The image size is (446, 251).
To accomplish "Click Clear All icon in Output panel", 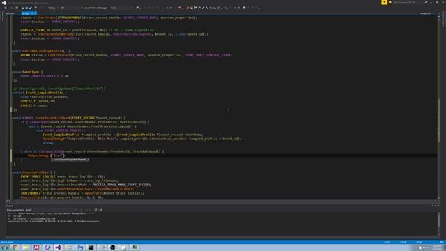I will (96, 210).
